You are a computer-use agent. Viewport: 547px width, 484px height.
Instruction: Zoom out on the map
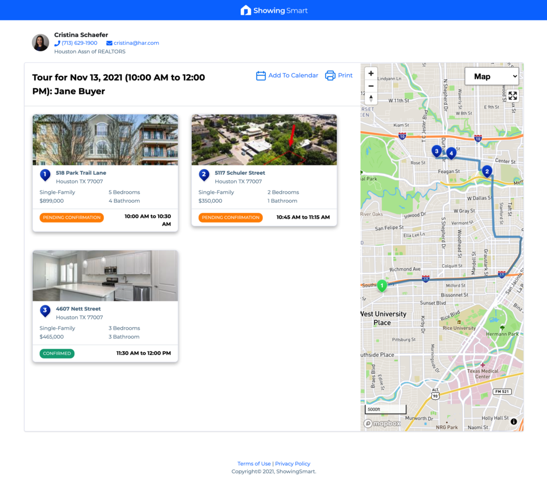[x=371, y=86]
